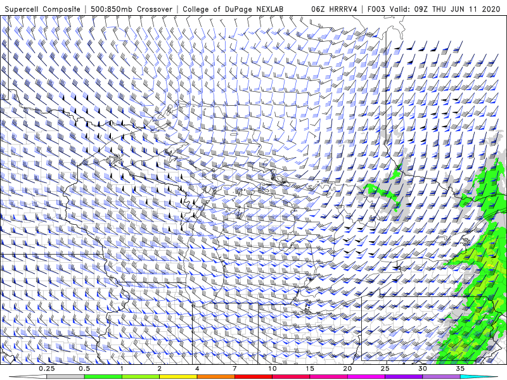Select the hot pink segment between 15 and 20
This screenshot has height=380, width=507.
tap(328, 377)
